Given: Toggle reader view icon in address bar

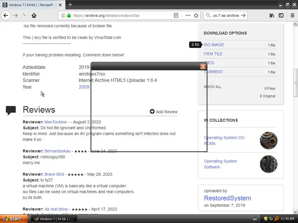Looking at the screenshot, I should (176, 15).
